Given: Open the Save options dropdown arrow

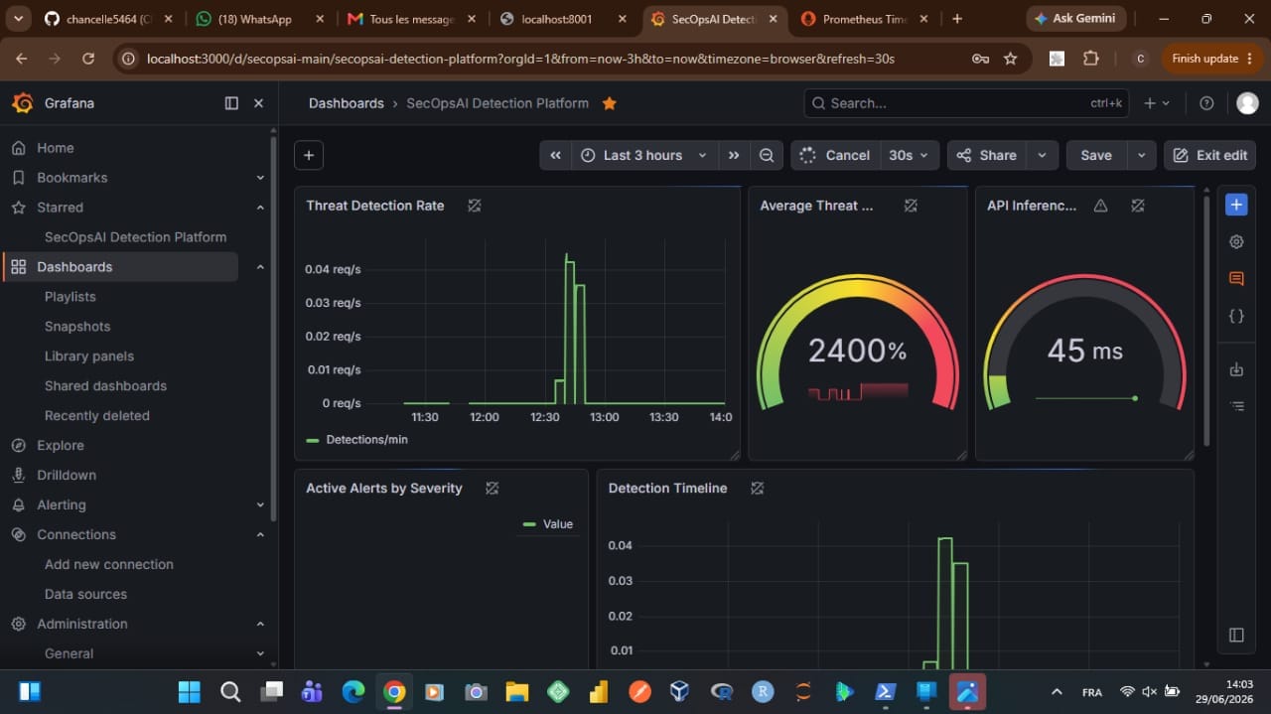Looking at the screenshot, I should tap(1141, 155).
